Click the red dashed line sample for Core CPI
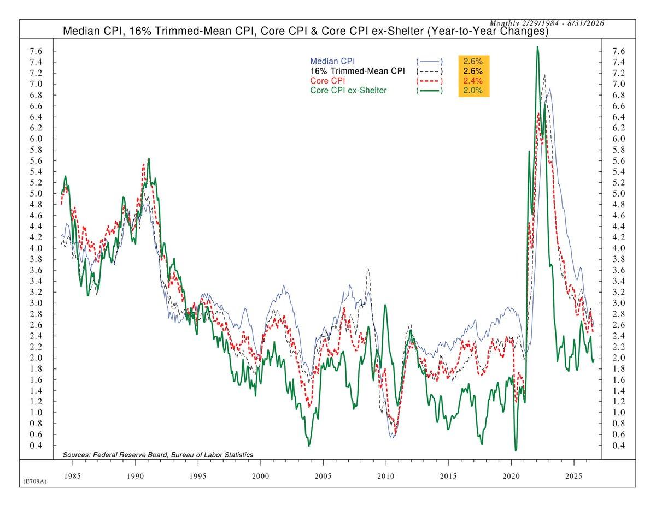The width and height of the screenshot is (656, 506). 430,81
